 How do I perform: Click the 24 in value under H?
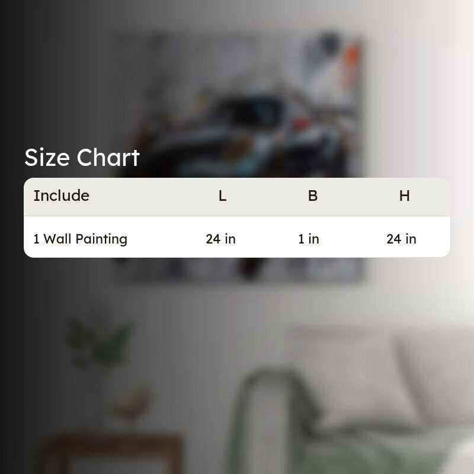click(402, 239)
